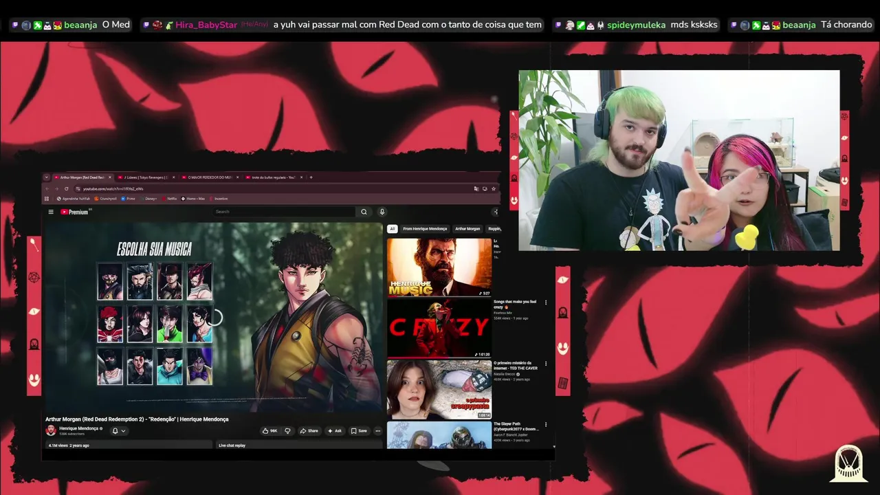Open notification bell dropdown for Henrique Mendonça
This screenshot has width=880, height=495.
[119, 431]
